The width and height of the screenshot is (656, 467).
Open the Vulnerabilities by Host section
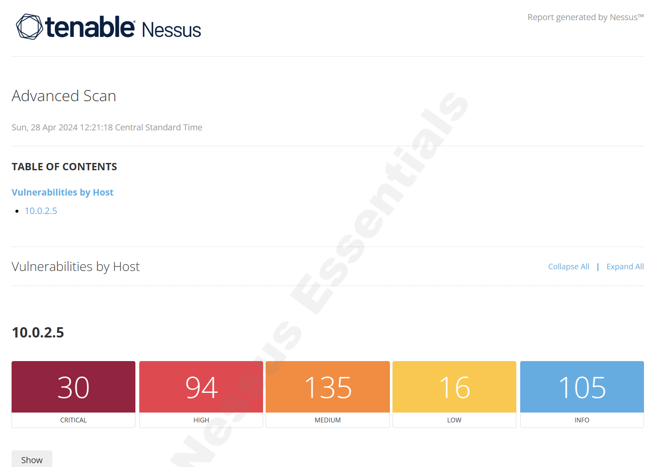click(75, 266)
